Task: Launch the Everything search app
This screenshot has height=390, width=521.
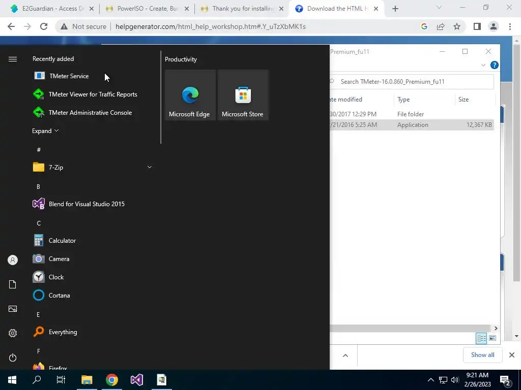Action: [x=63, y=332]
